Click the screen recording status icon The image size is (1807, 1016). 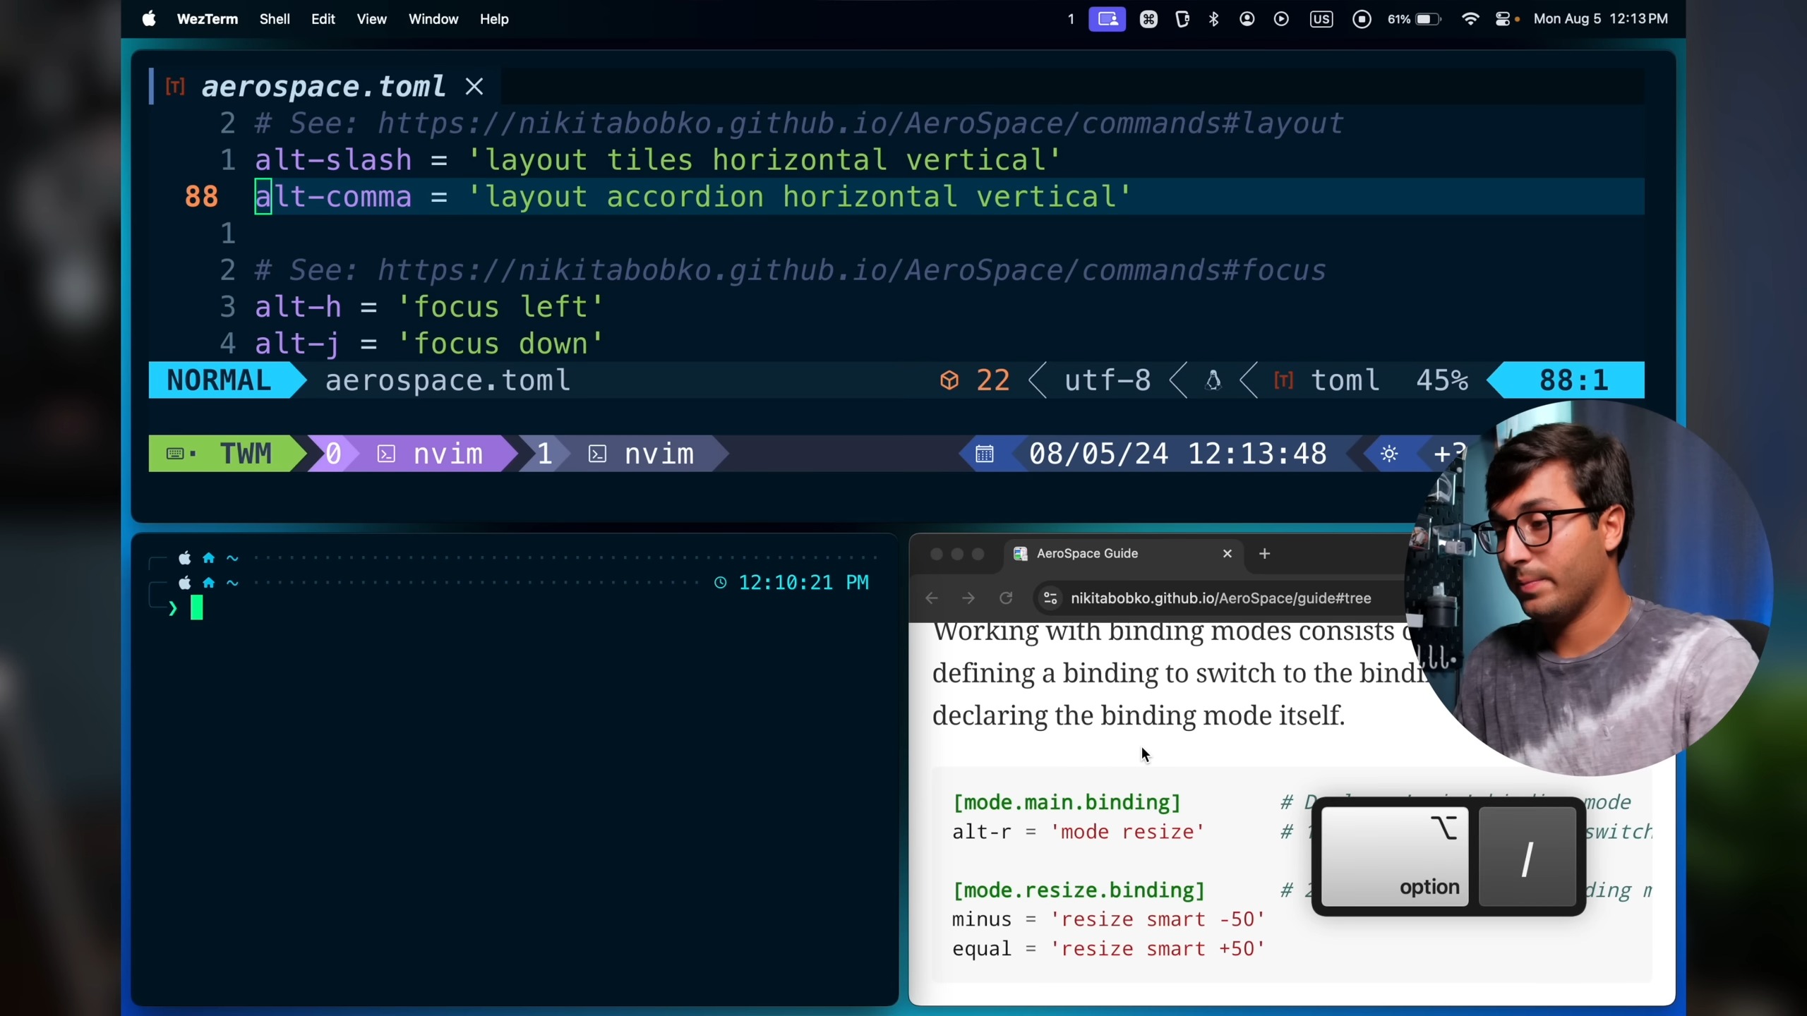click(x=1362, y=19)
